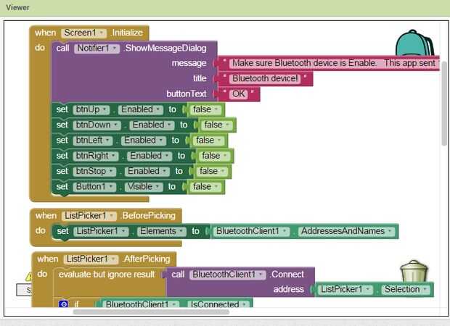Open Button1 component dropdown

point(94,187)
